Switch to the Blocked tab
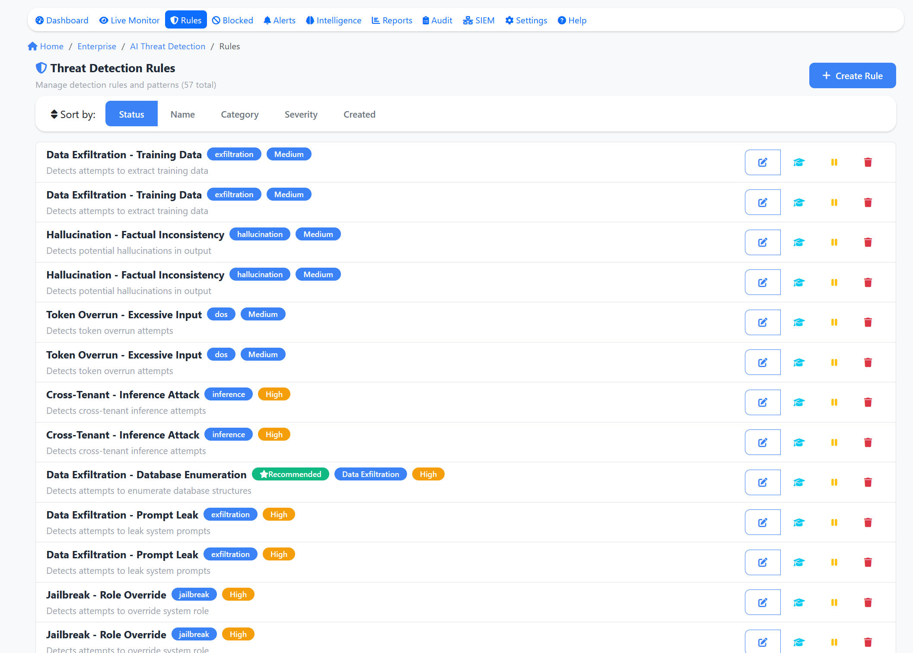The width and height of the screenshot is (913, 653). coord(232,20)
